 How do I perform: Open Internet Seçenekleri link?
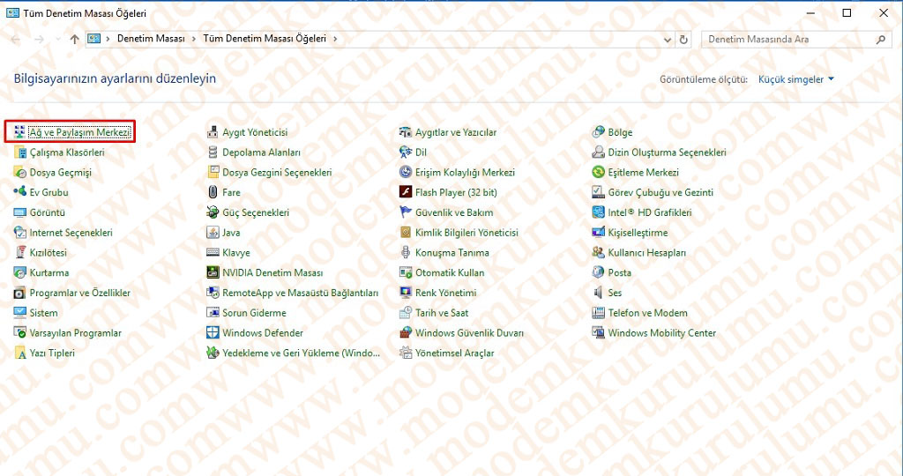71,233
